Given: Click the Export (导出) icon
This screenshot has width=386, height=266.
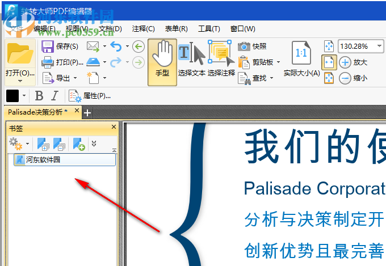Looking at the screenshot, I should [48, 78].
